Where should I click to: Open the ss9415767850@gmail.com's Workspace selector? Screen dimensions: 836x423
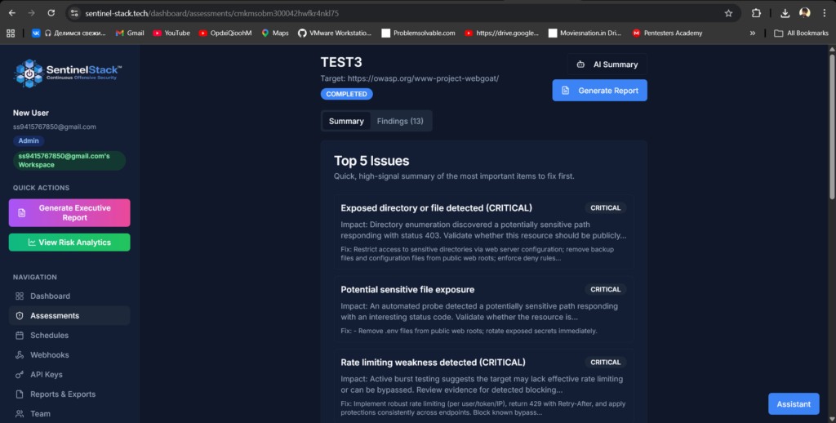click(69, 161)
